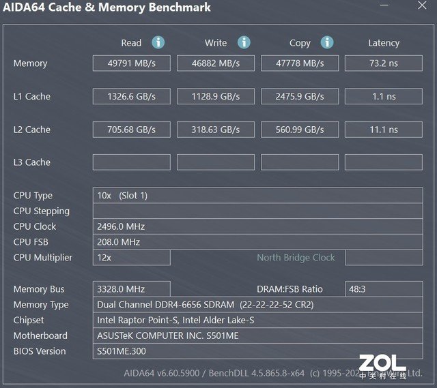Viewport: 437px width, 388px height.
Task: Click the Memory Latency value box
Action: pos(384,63)
